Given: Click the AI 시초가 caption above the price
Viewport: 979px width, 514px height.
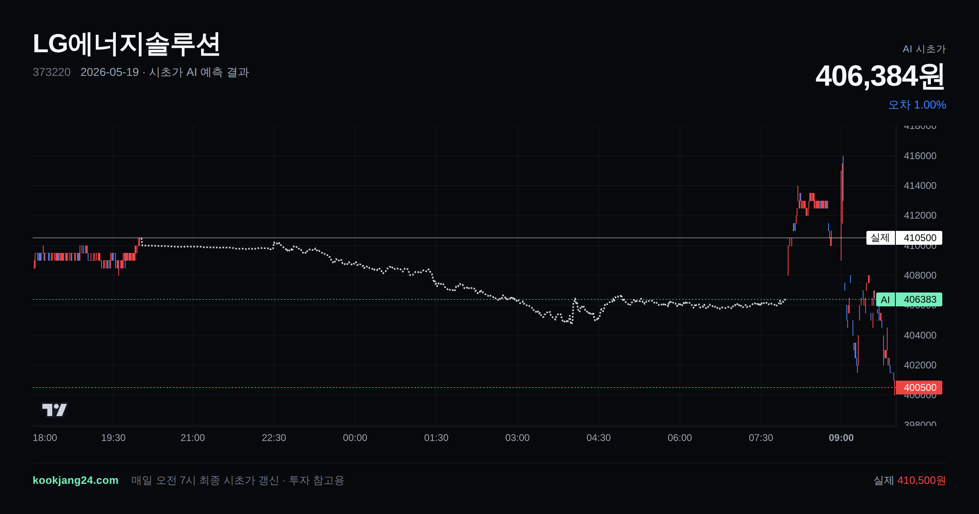Looking at the screenshot, I should 924,49.
